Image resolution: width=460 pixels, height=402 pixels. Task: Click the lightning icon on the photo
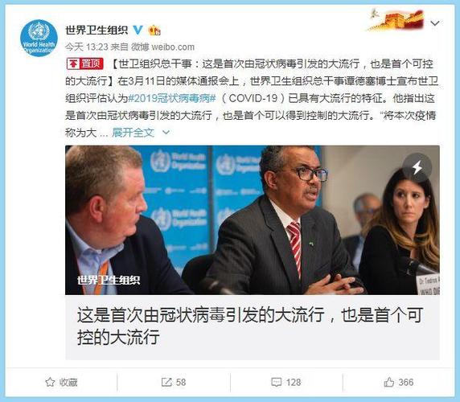coord(417,167)
